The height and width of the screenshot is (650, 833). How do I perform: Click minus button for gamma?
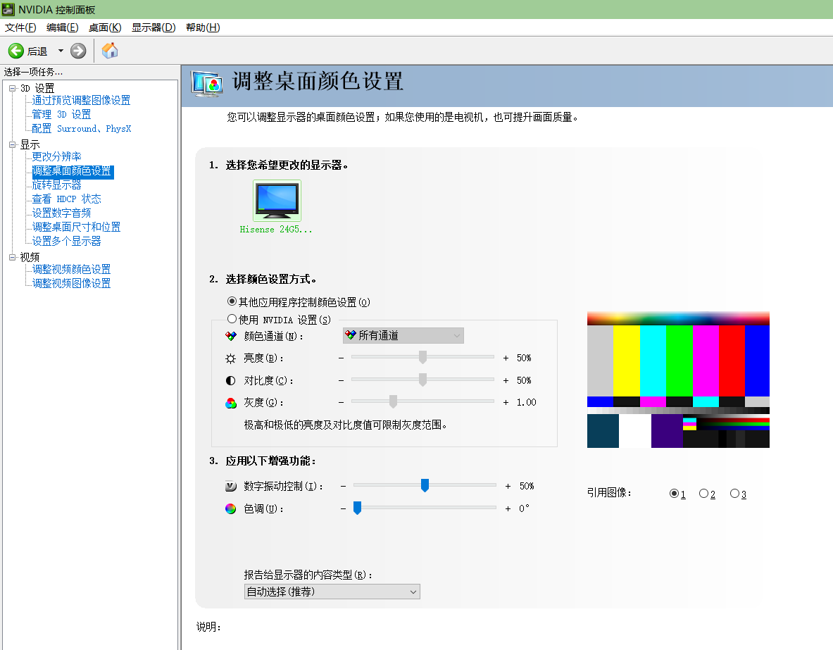coord(341,402)
